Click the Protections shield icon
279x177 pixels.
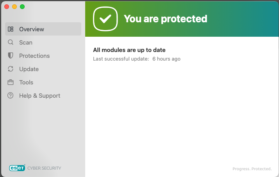tap(11, 55)
